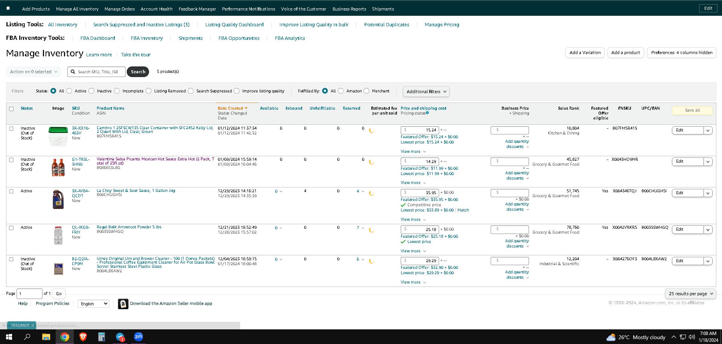Viewport: 722px width, 344px height.
Task: Click the Amazon Seller mobile app icon
Action: point(123,304)
